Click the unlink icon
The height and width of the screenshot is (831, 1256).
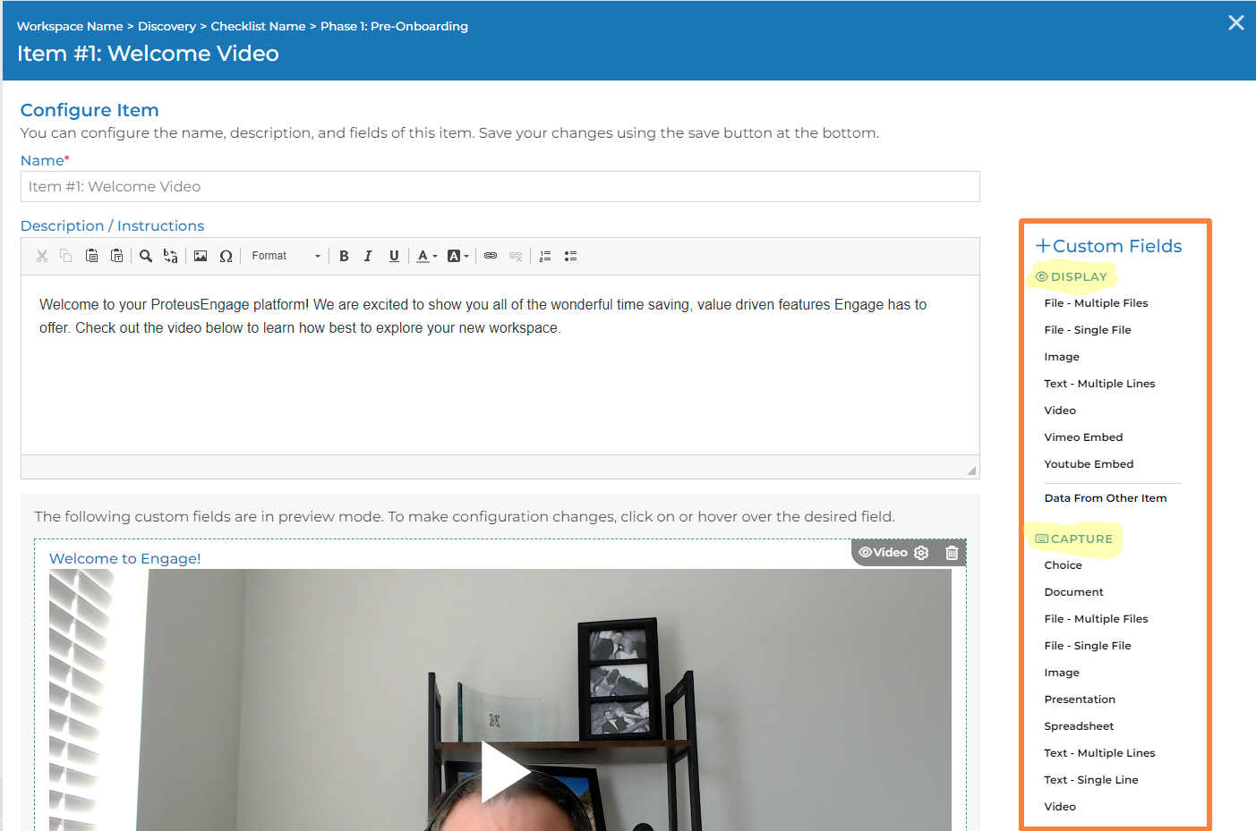[516, 256]
